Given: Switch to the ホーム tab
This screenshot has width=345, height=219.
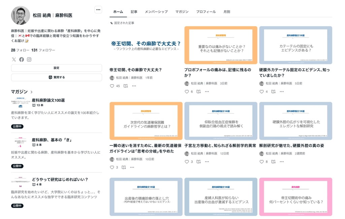Looking at the screenshot, I should pyautogui.click(x=118, y=12).
